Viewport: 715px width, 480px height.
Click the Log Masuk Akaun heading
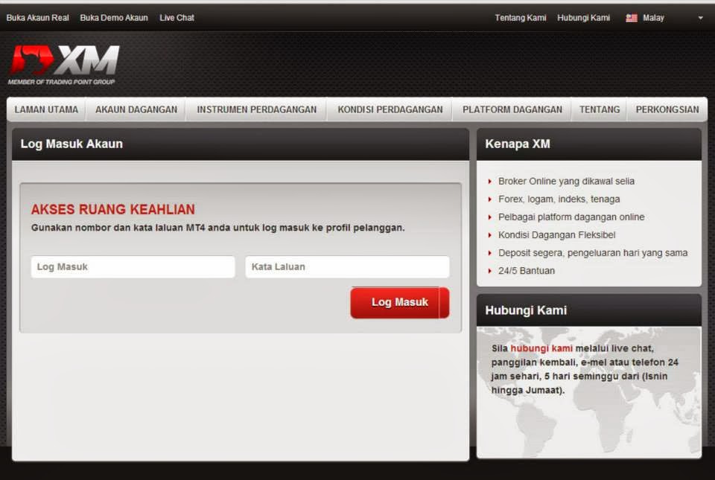[x=71, y=144]
